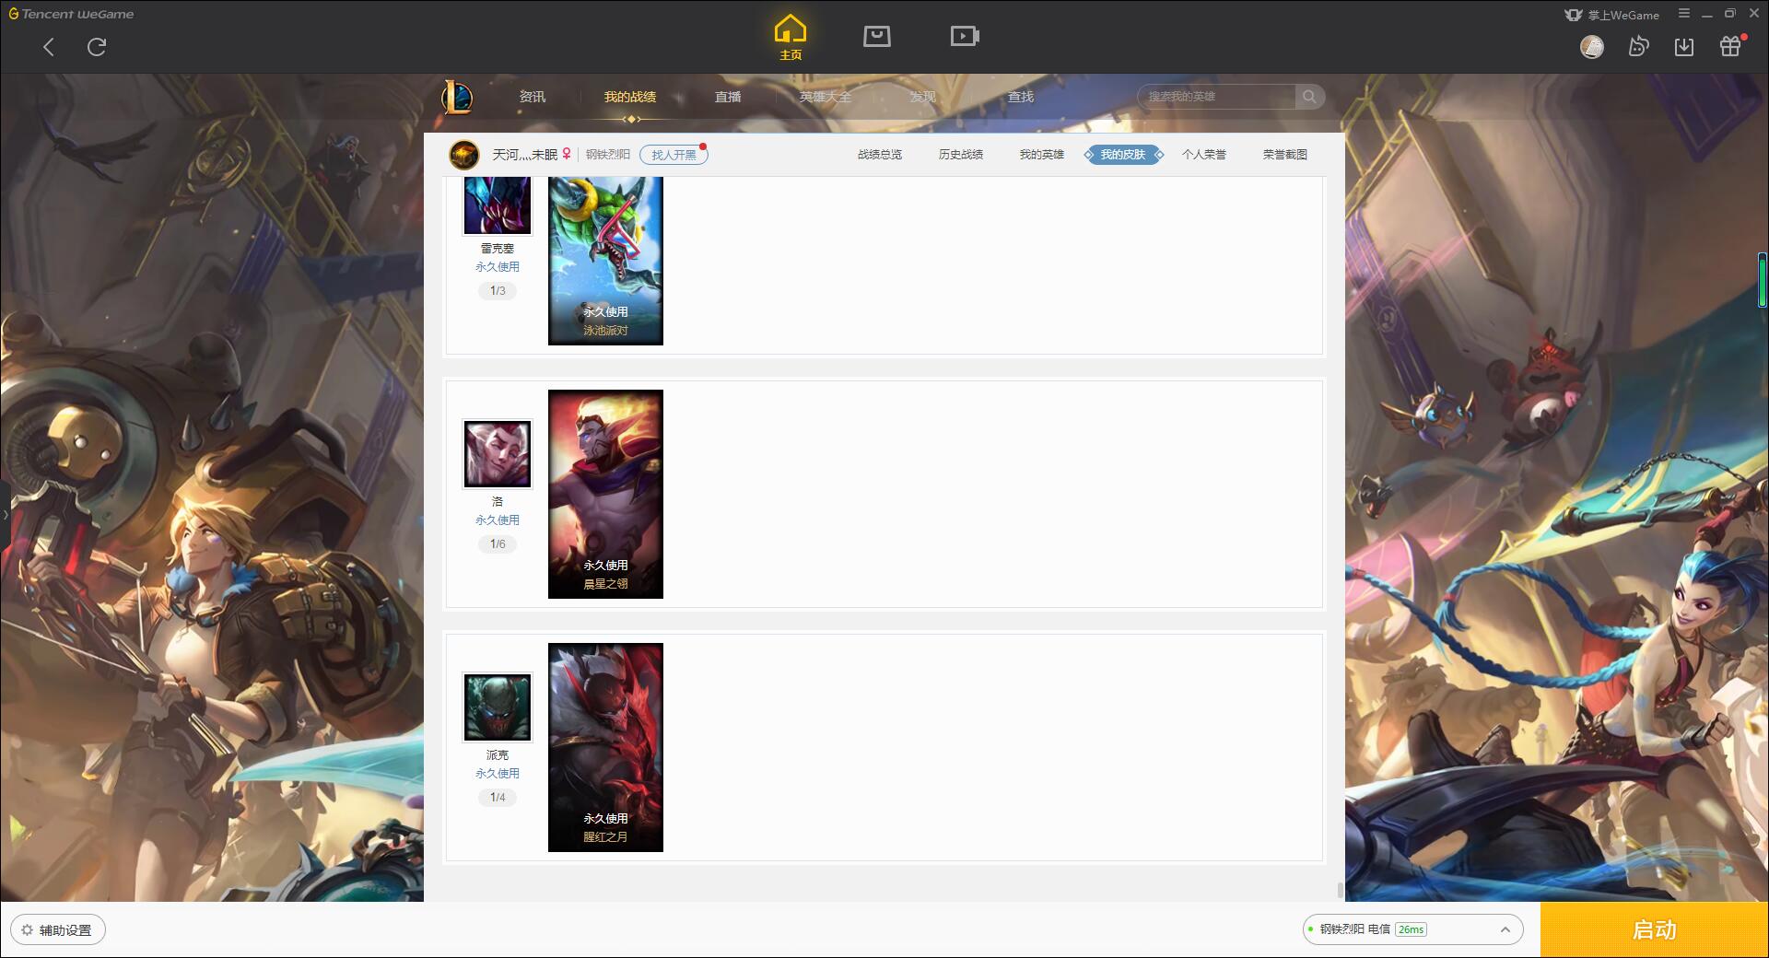The height and width of the screenshot is (958, 1769).
Task: Open 辅助设置 settings button
Action: click(58, 930)
